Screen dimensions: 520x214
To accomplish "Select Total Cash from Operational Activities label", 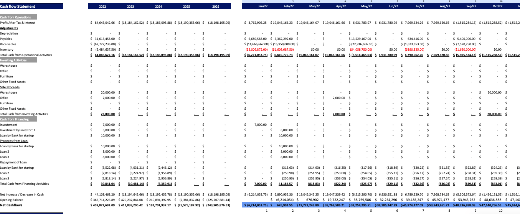I will coord(26,55).
